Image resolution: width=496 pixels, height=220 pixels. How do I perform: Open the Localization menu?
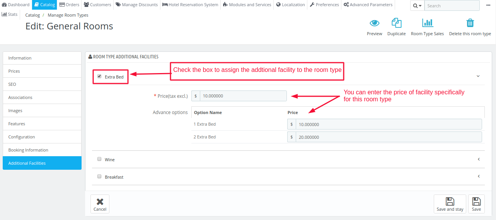coord(290,5)
